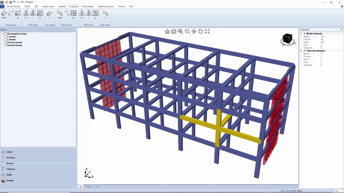Open the Sections navigation panel
The height and width of the screenshot is (193, 344).
tap(38, 158)
